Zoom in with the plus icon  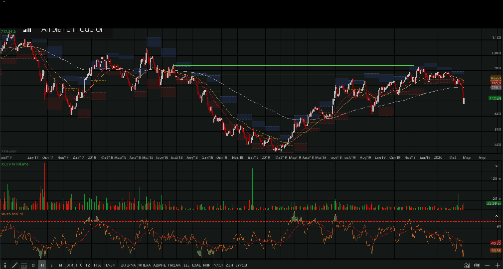497,265
